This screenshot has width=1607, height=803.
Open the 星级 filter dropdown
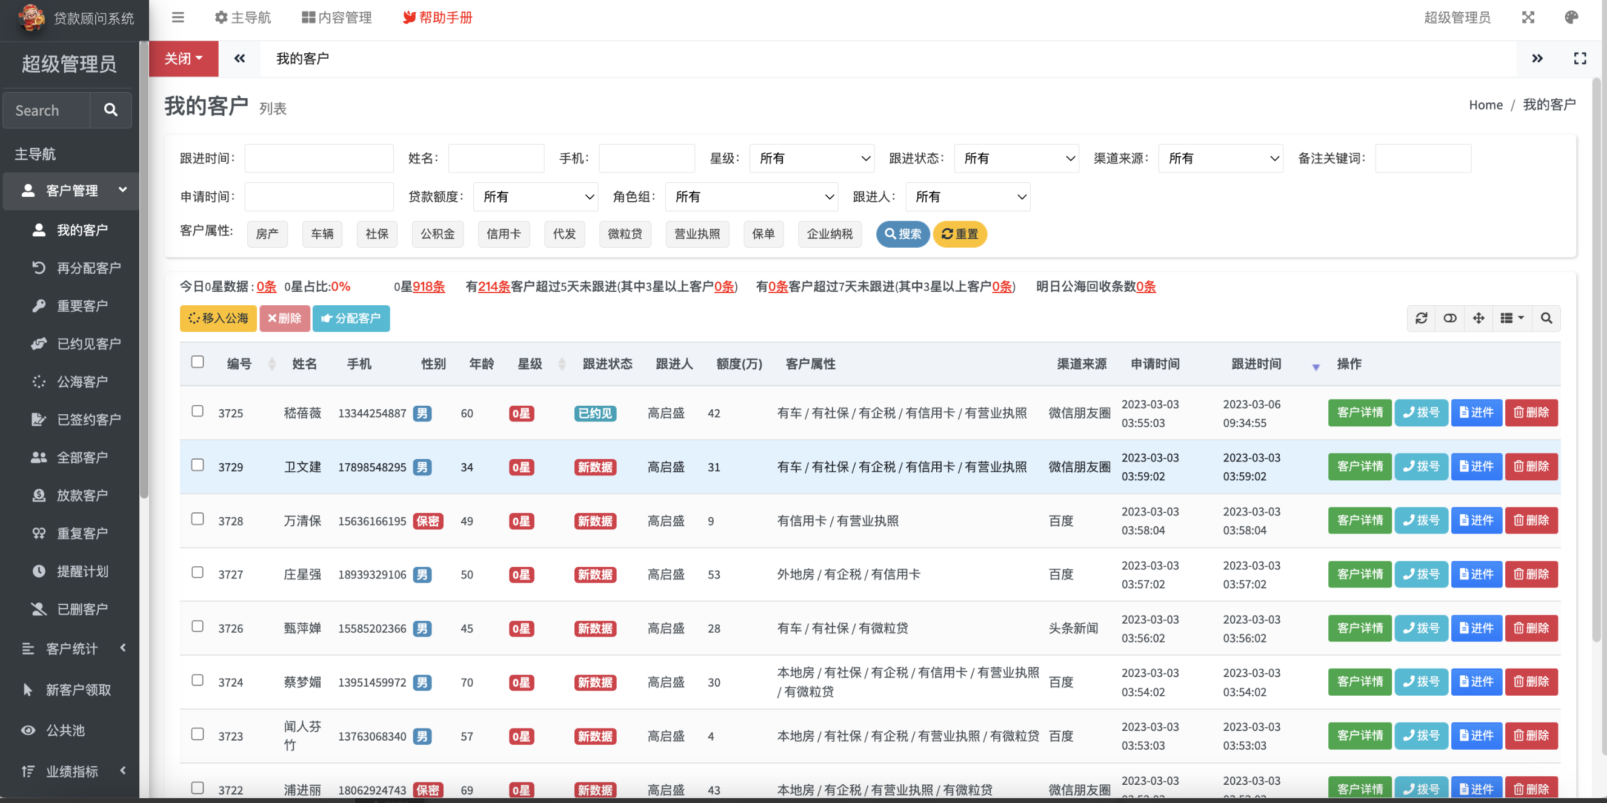tap(811, 158)
